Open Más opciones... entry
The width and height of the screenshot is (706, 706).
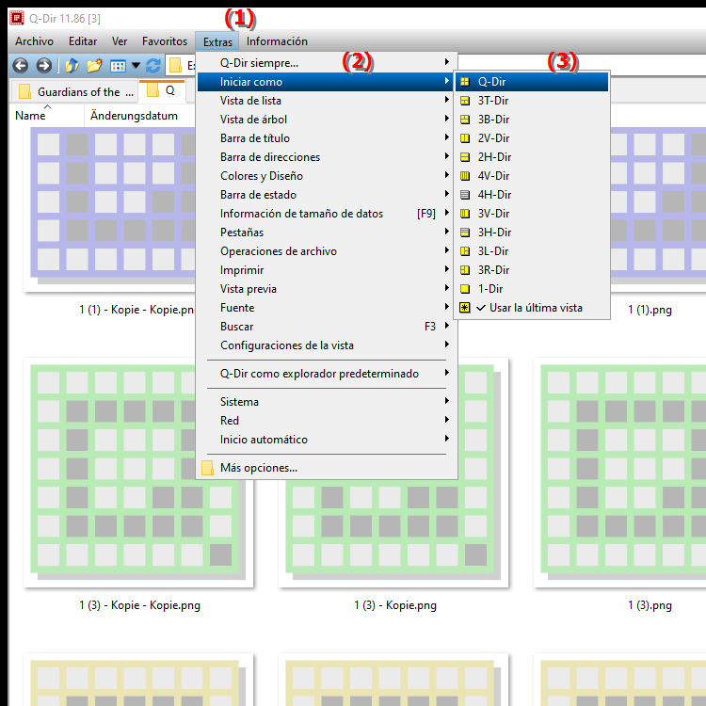pos(327,468)
